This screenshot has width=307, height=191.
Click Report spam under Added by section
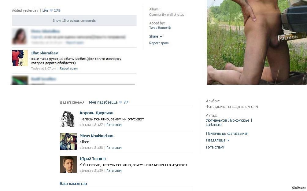coord(159,43)
